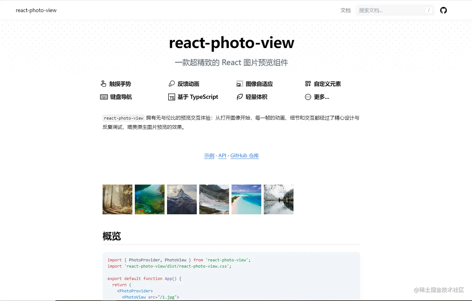Click the slash shortcut key badge
Viewport: 472px width, 301px height.
click(x=429, y=10)
